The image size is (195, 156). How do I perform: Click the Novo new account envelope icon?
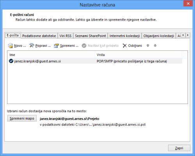tap(10, 46)
